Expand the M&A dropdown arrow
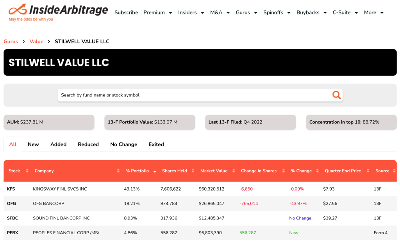 tap(228, 13)
